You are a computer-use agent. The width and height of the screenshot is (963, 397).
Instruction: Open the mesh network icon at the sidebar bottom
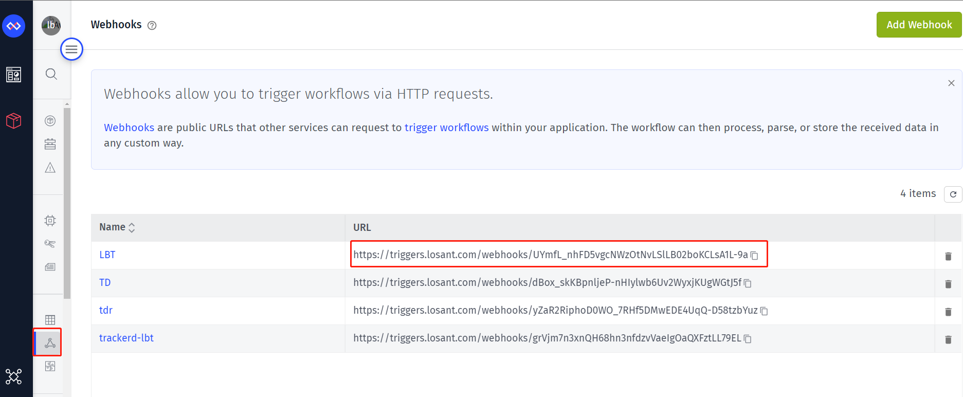[14, 376]
